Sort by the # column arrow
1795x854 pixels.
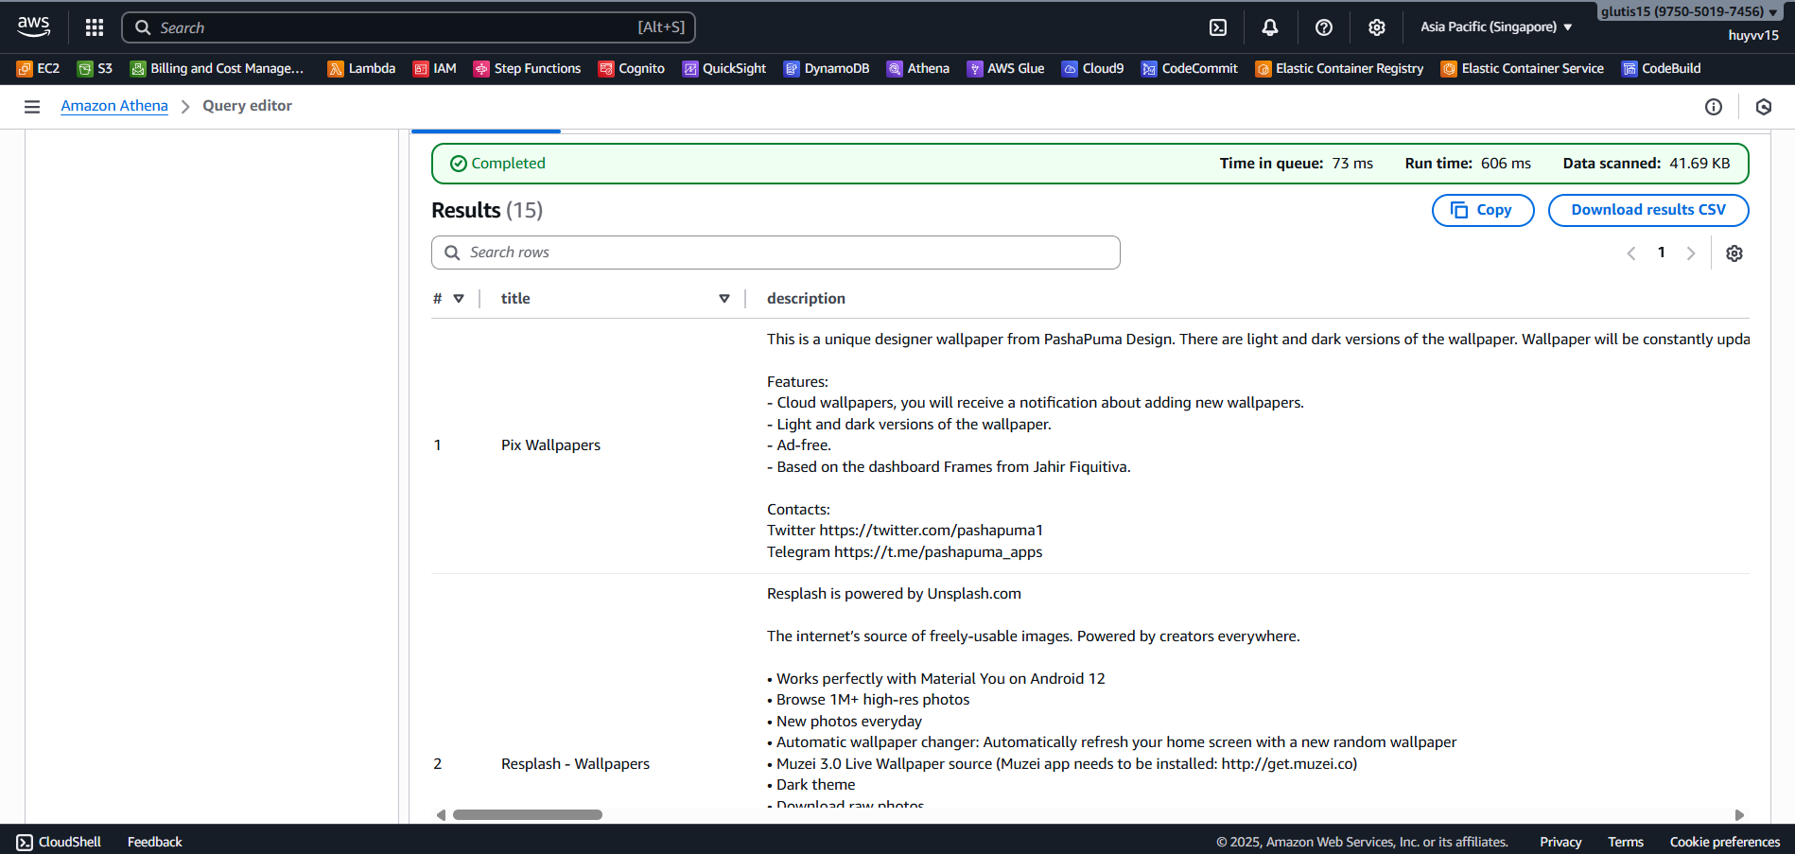[x=459, y=299]
